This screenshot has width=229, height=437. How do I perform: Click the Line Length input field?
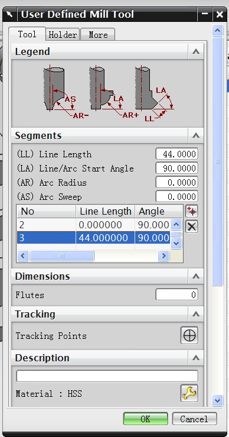point(177,154)
